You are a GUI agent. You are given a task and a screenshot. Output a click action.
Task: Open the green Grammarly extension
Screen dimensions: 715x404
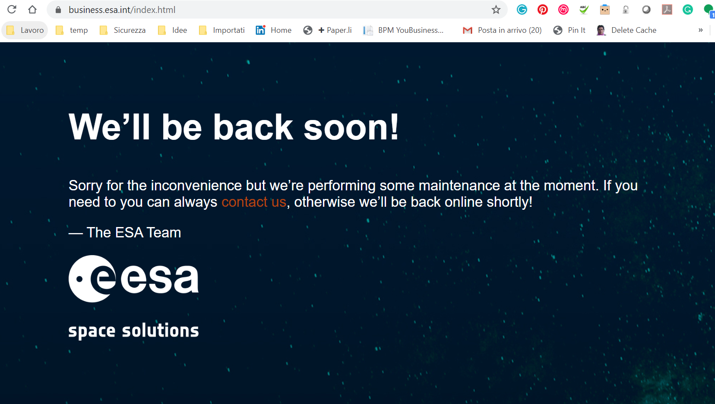[x=687, y=9]
